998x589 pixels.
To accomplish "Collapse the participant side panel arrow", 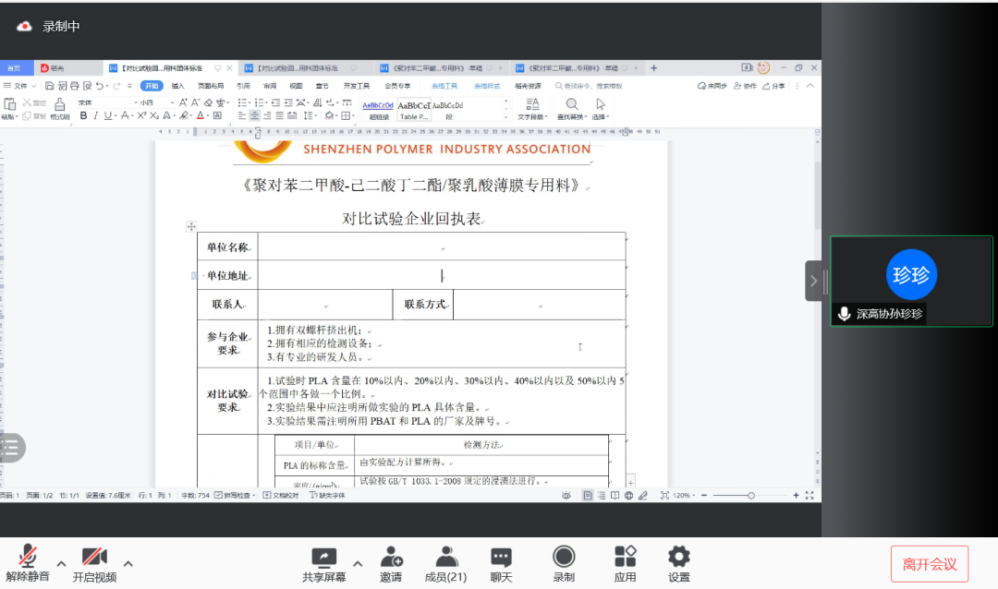I will pyautogui.click(x=813, y=281).
